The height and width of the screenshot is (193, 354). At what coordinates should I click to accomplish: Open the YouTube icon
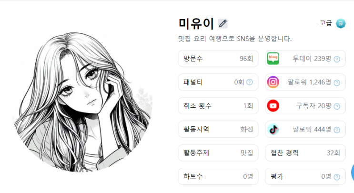click(273, 106)
